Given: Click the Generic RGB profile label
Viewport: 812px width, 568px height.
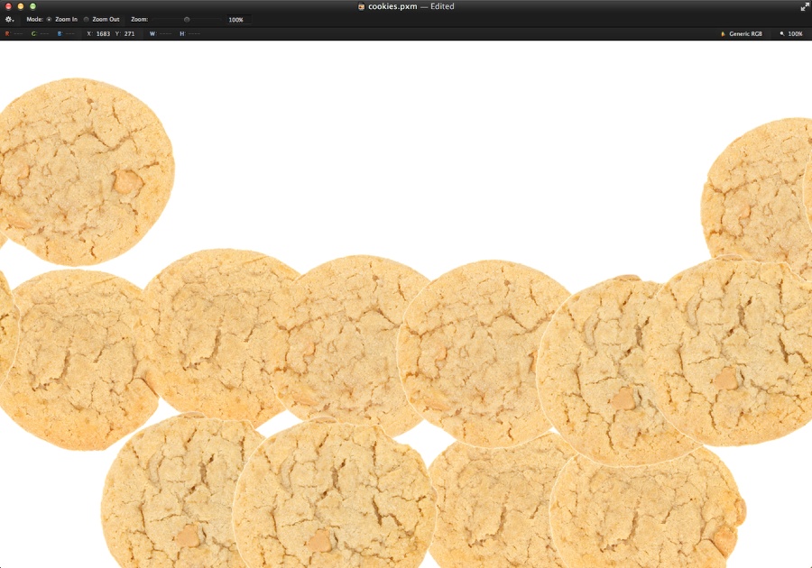Looking at the screenshot, I should point(746,33).
